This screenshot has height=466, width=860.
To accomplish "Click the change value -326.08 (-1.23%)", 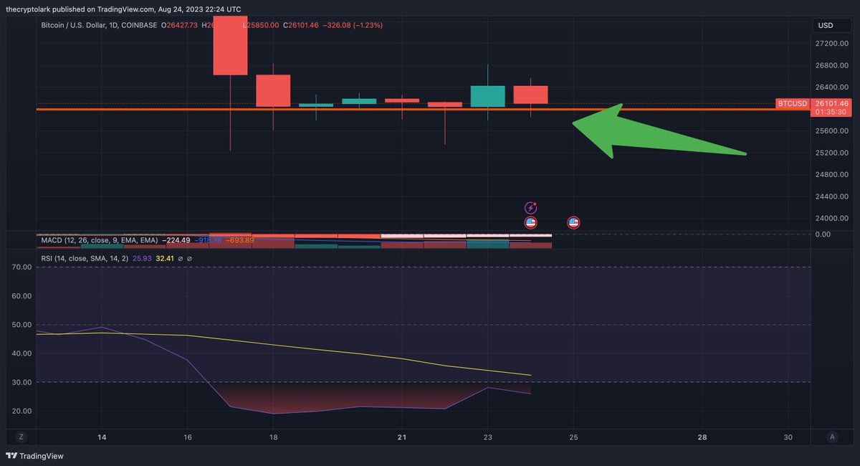I will click(353, 25).
